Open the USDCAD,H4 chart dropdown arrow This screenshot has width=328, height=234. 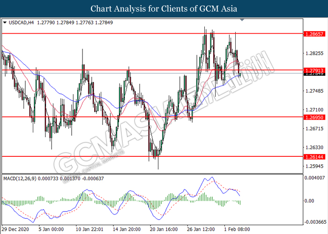(5, 22)
